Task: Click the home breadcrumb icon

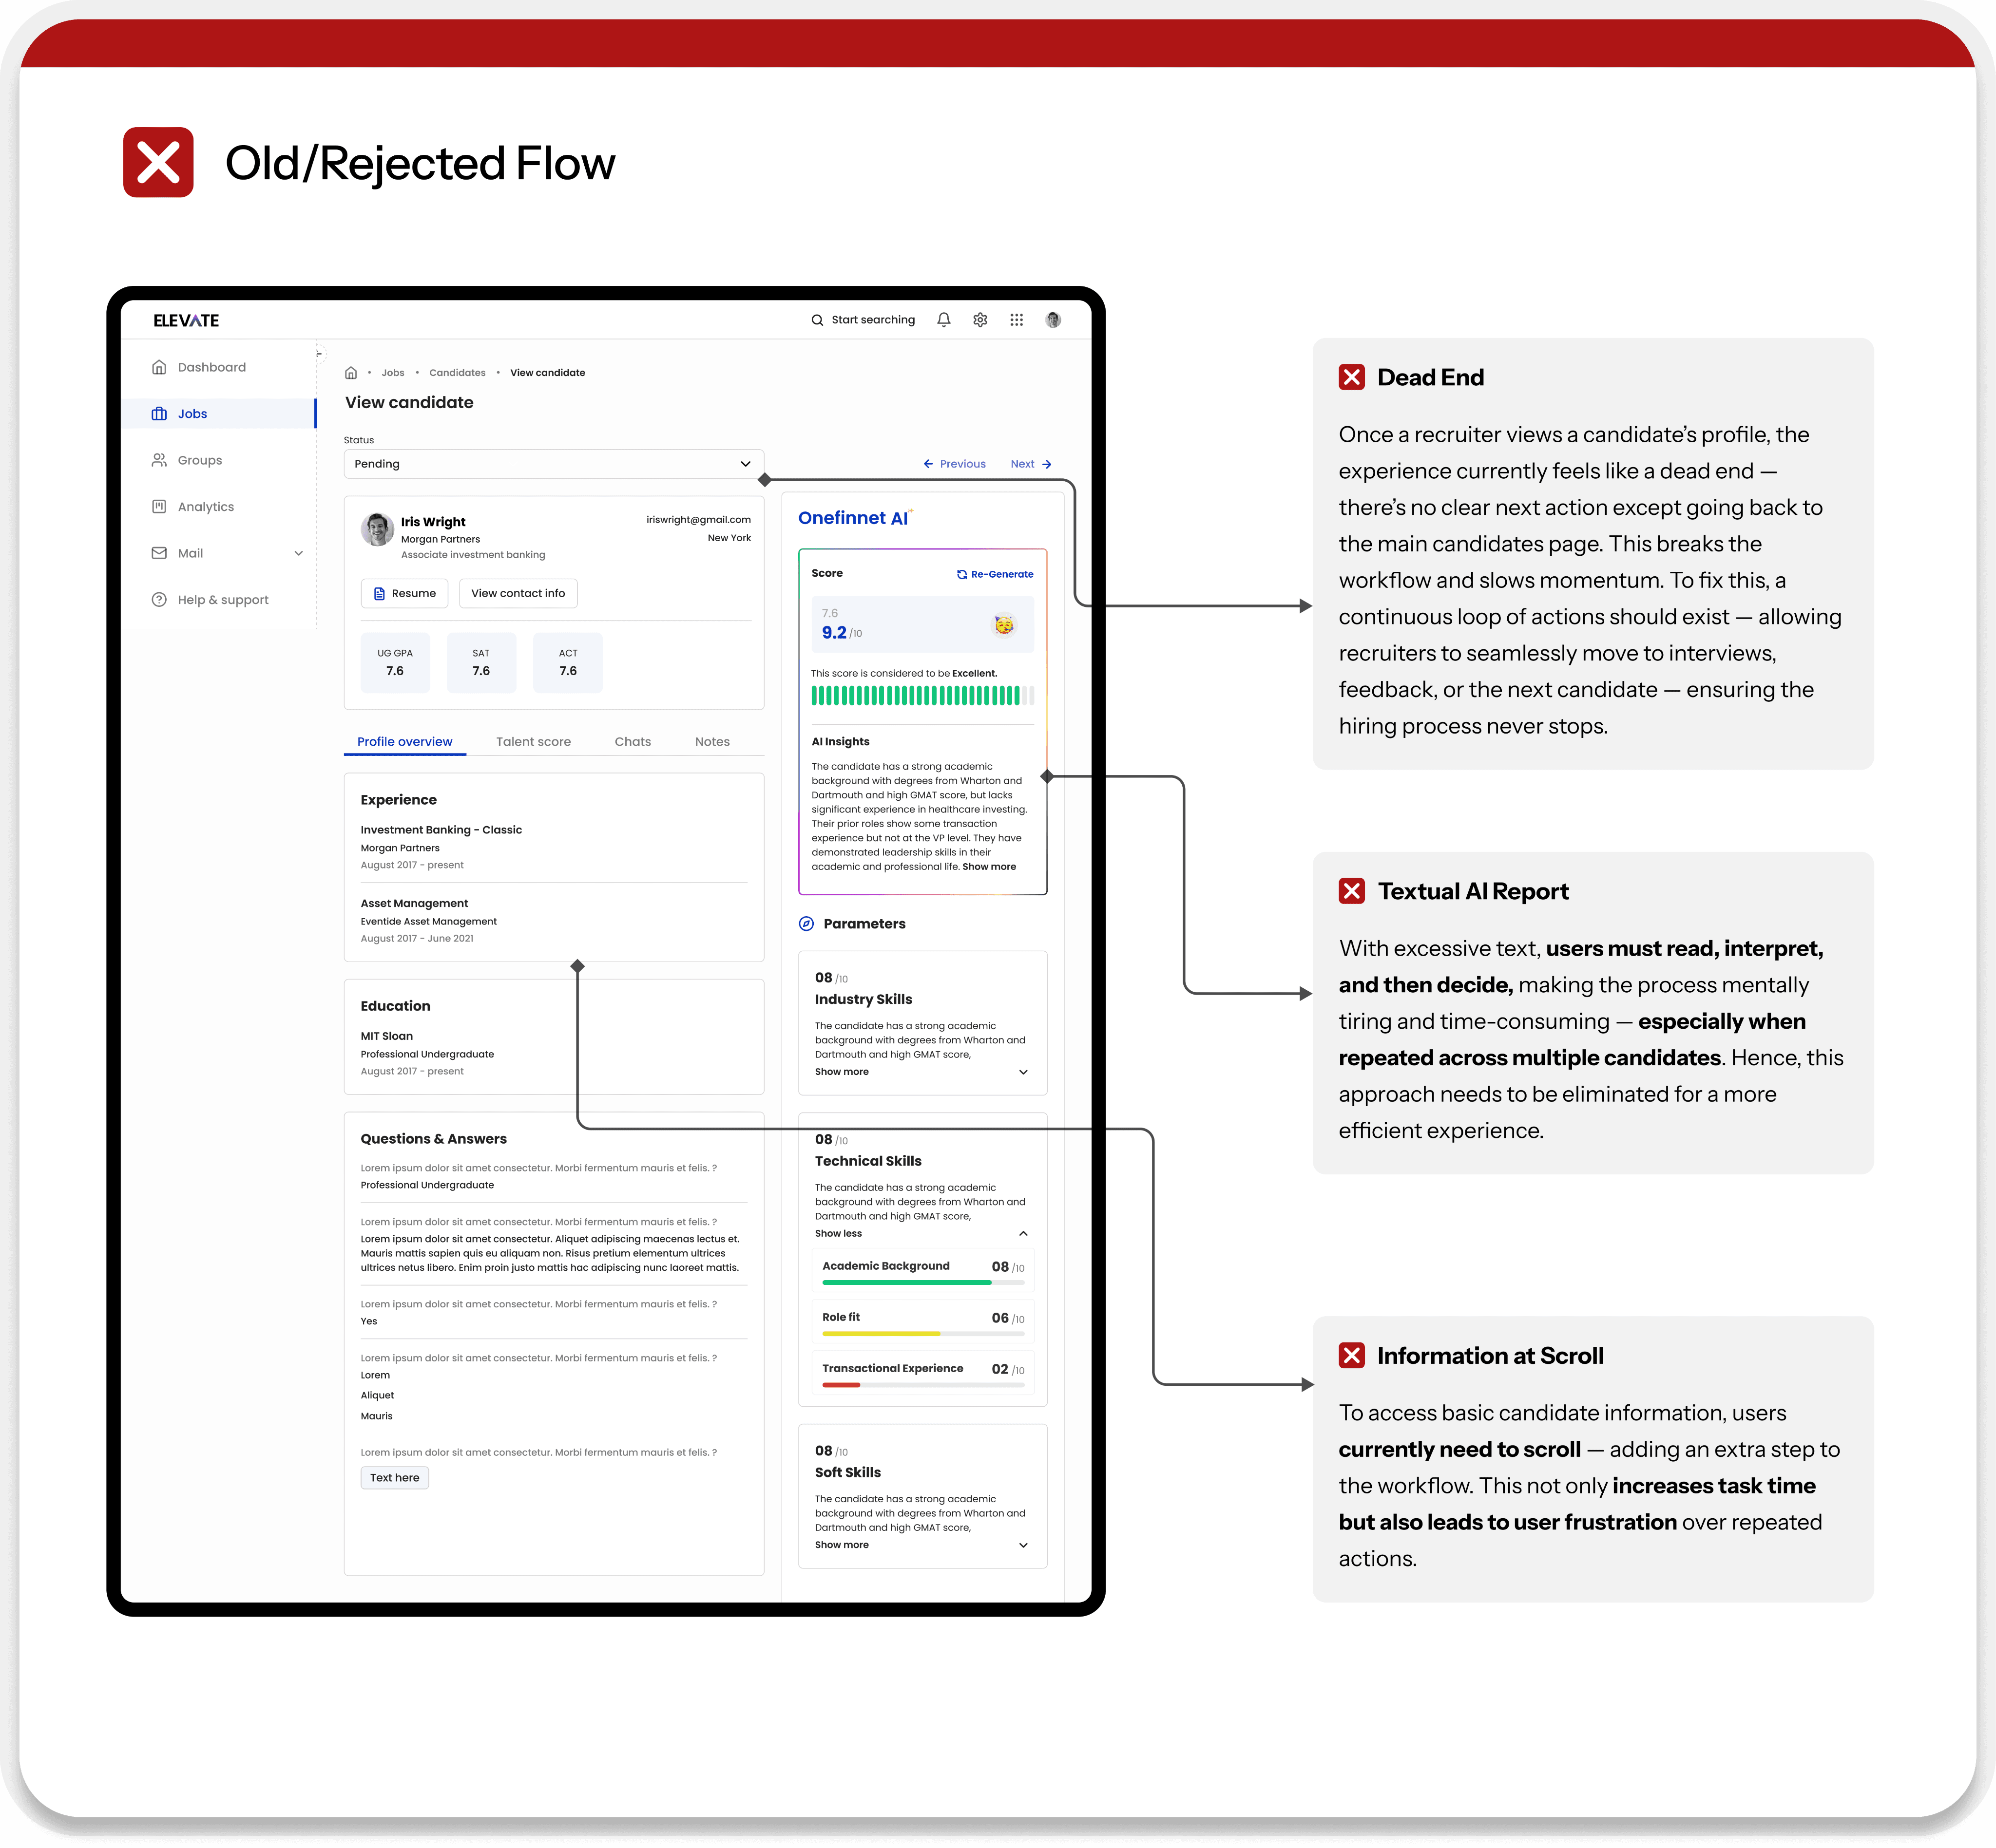Action: click(351, 373)
